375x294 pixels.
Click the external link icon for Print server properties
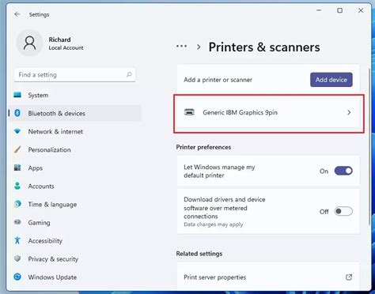point(349,277)
